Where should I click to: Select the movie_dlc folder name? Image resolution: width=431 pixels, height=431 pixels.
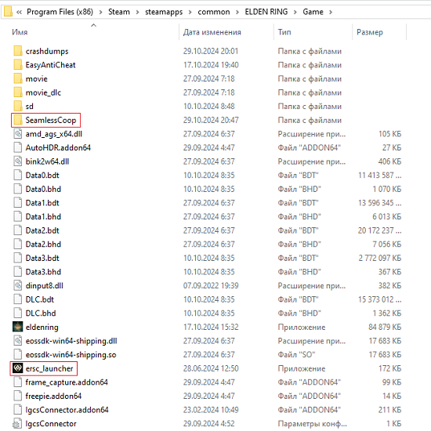click(43, 92)
